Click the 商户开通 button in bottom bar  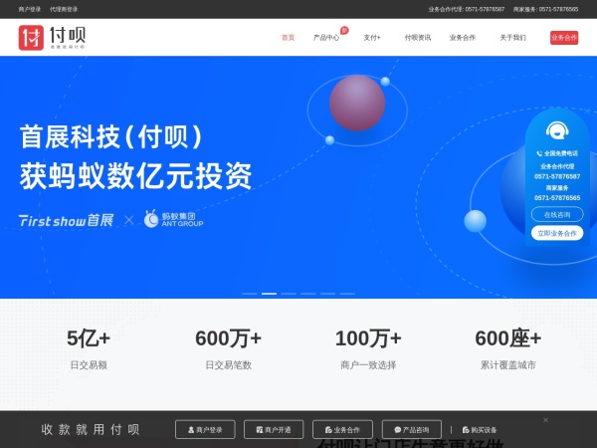pos(274,430)
